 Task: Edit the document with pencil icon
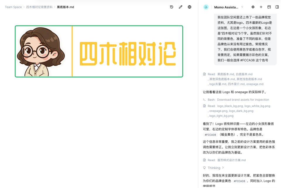181,7
